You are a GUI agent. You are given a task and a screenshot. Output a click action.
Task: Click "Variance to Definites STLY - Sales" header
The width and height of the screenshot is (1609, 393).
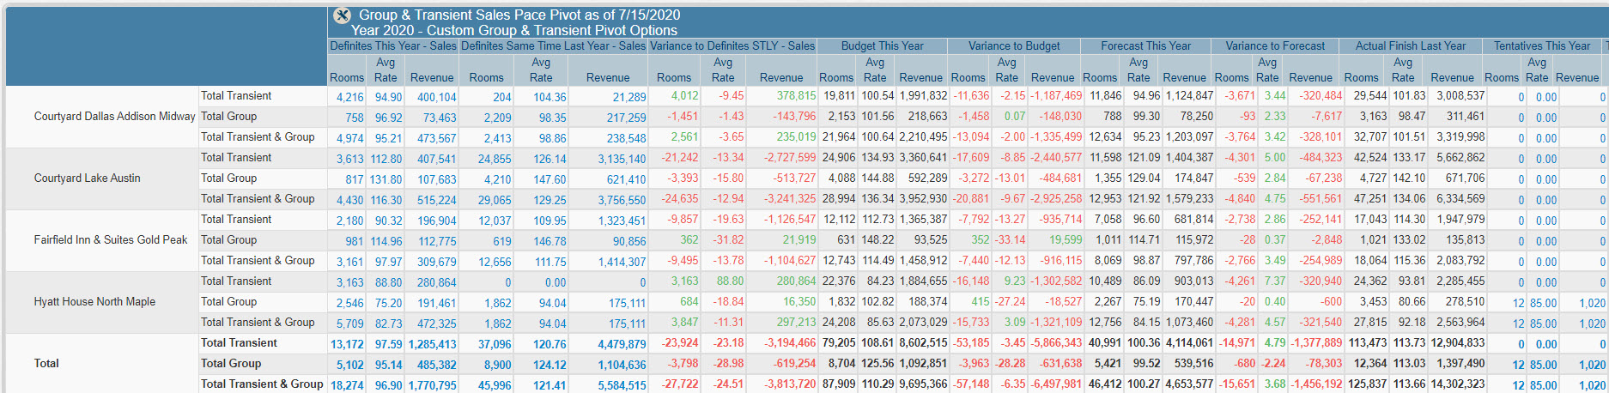click(732, 46)
